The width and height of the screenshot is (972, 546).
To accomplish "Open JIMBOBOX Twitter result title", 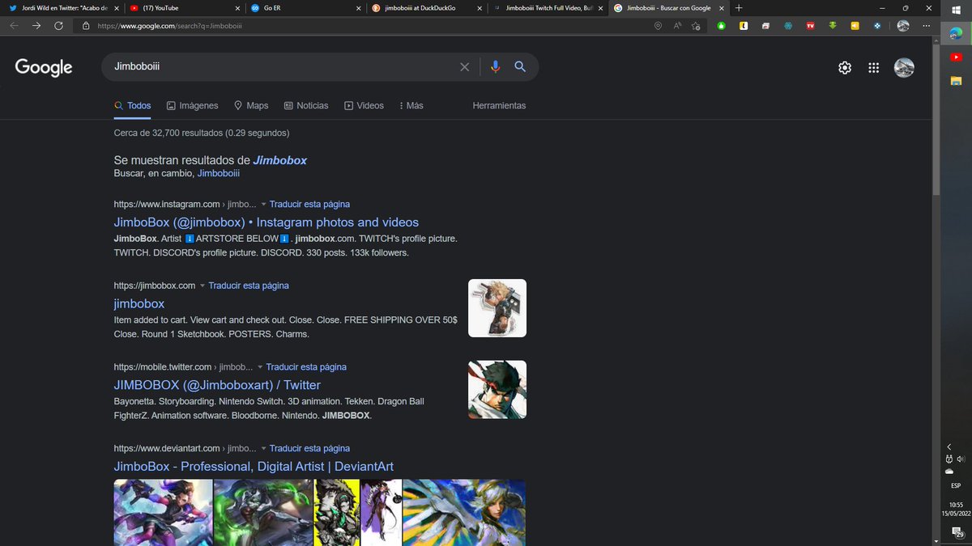I will [x=217, y=385].
